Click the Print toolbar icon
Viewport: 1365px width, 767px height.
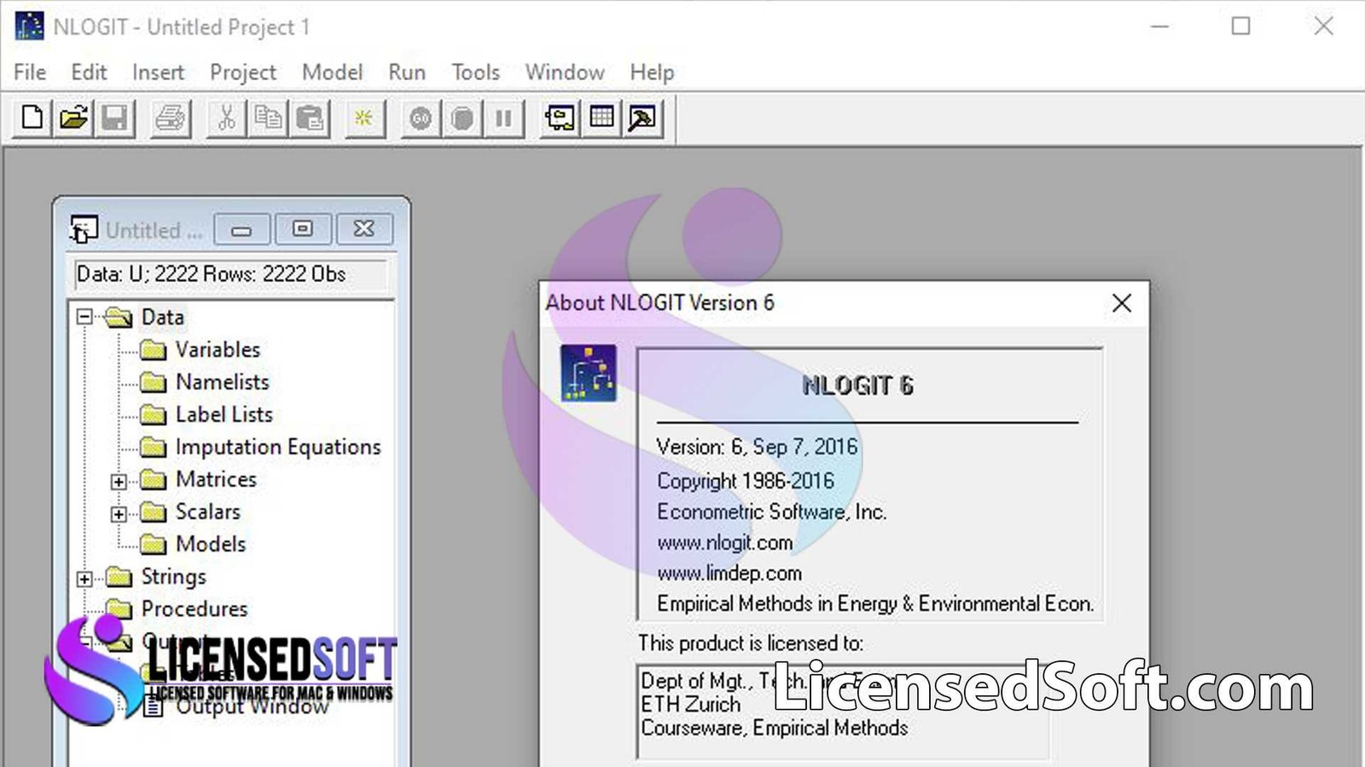tap(170, 118)
